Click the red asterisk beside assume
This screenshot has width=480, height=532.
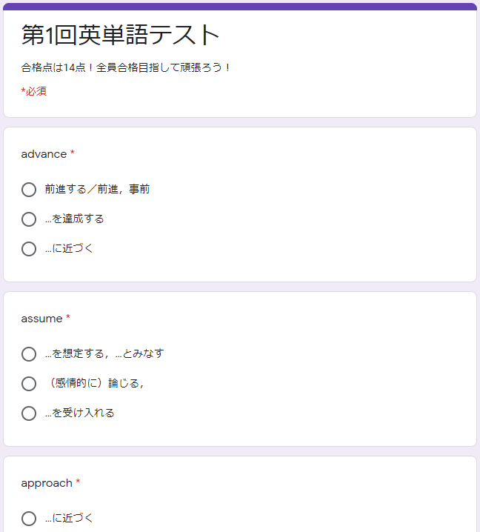[68, 316]
